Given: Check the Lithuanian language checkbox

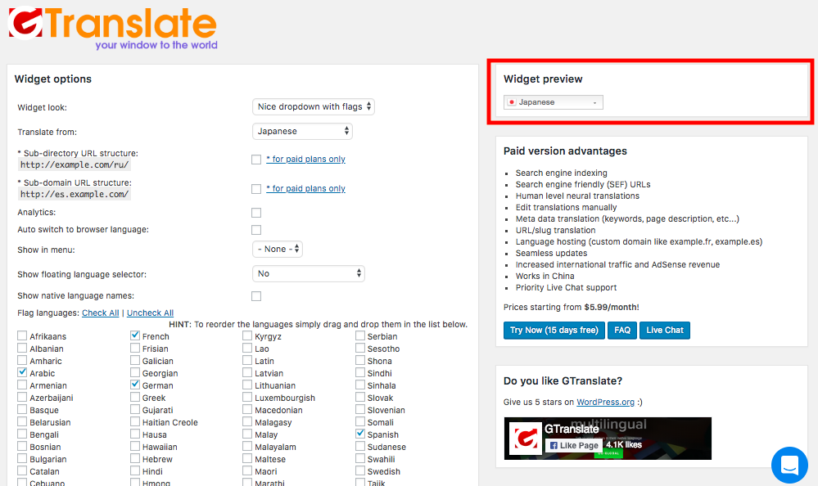Looking at the screenshot, I should pos(247,385).
